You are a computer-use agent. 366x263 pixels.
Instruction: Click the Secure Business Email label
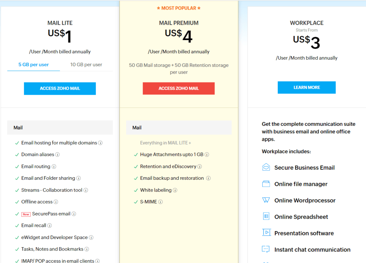(305, 168)
